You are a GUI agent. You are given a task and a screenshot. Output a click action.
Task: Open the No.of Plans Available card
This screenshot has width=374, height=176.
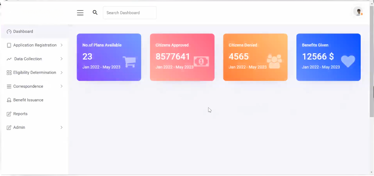[x=109, y=57]
